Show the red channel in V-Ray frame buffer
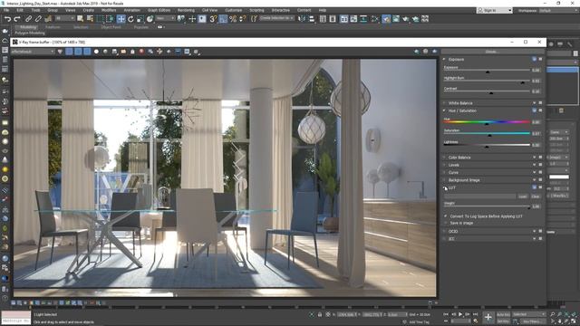The height and width of the screenshot is (326, 580). 69,52
